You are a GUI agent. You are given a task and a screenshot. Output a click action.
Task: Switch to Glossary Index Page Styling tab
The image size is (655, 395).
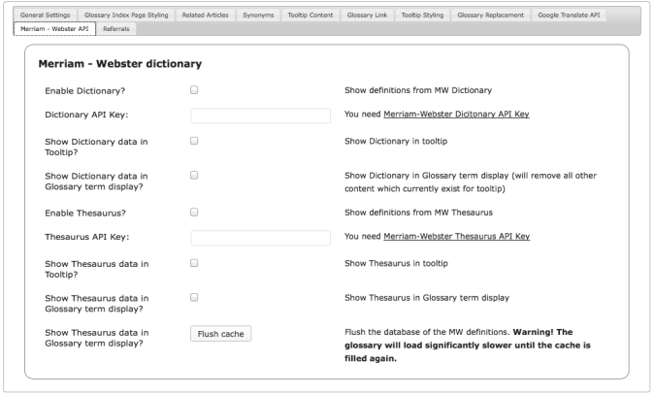coord(126,16)
